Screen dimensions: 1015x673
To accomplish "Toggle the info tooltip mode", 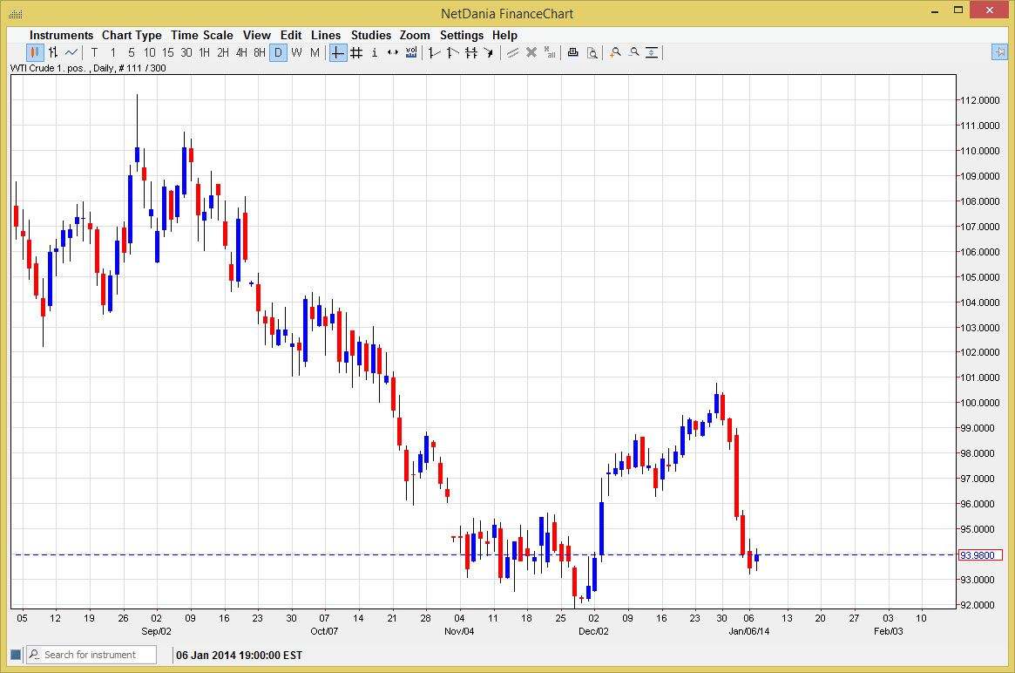I will click(374, 52).
